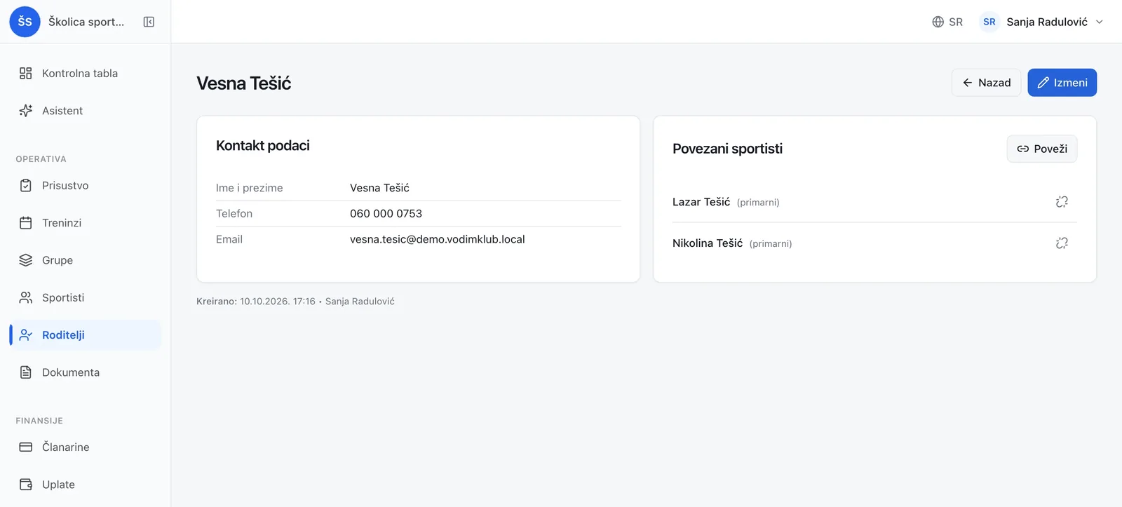Screen dimensions: 1122x507
Task: Open the SR language selector
Action: point(947,22)
